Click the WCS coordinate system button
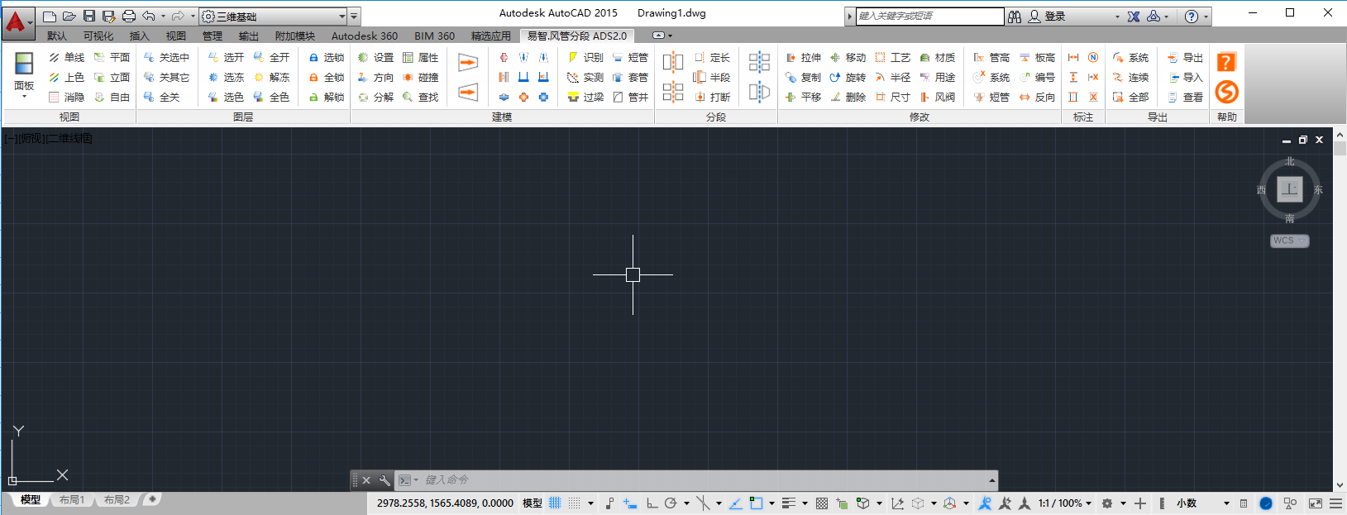1347x515 pixels. tap(1289, 241)
